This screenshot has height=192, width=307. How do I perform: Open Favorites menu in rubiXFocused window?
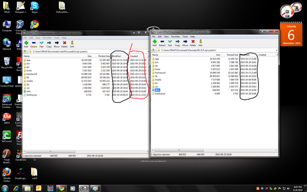[x=47, y=38]
